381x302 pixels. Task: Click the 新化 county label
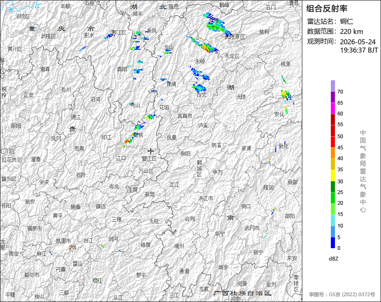click(x=283, y=146)
